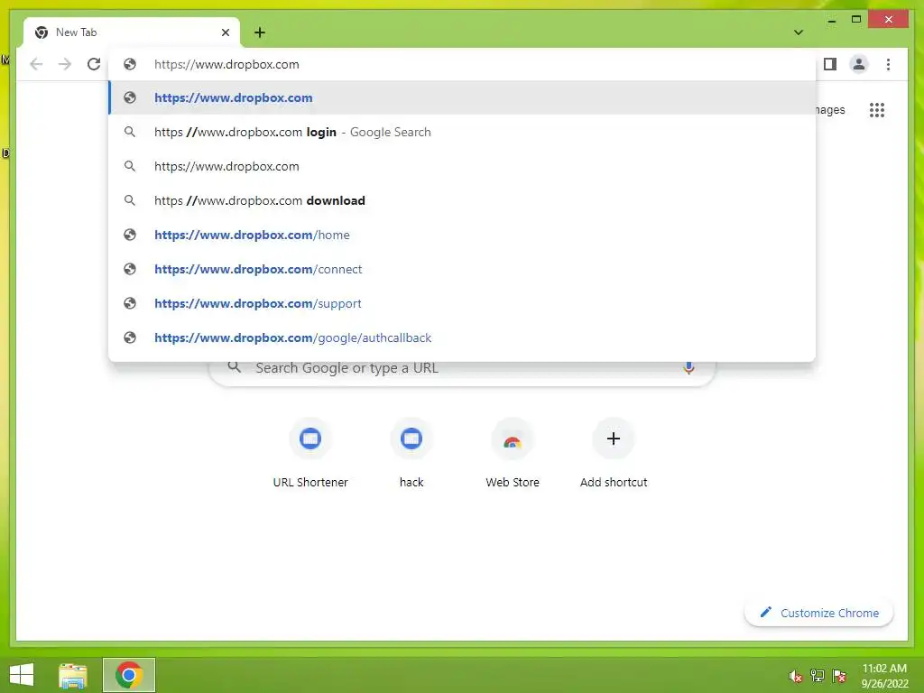Expand the tab search chevron
The height and width of the screenshot is (693, 924).
pos(799,32)
